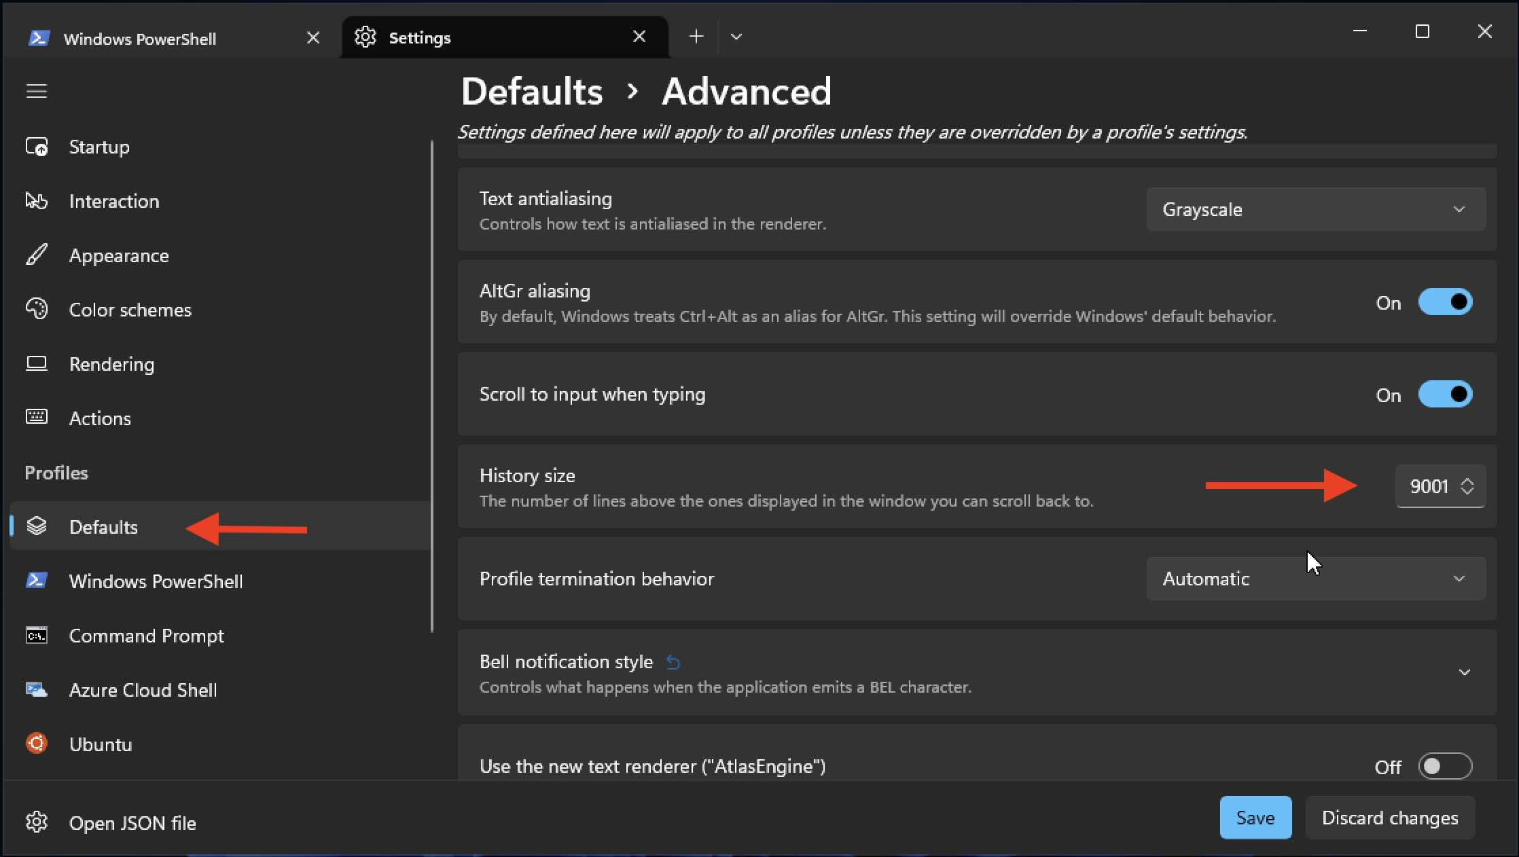The height and width of the screenshot is (857, 1519).
Task: Turn off AltGr aliasing toggle
Action: (1444, 302)
